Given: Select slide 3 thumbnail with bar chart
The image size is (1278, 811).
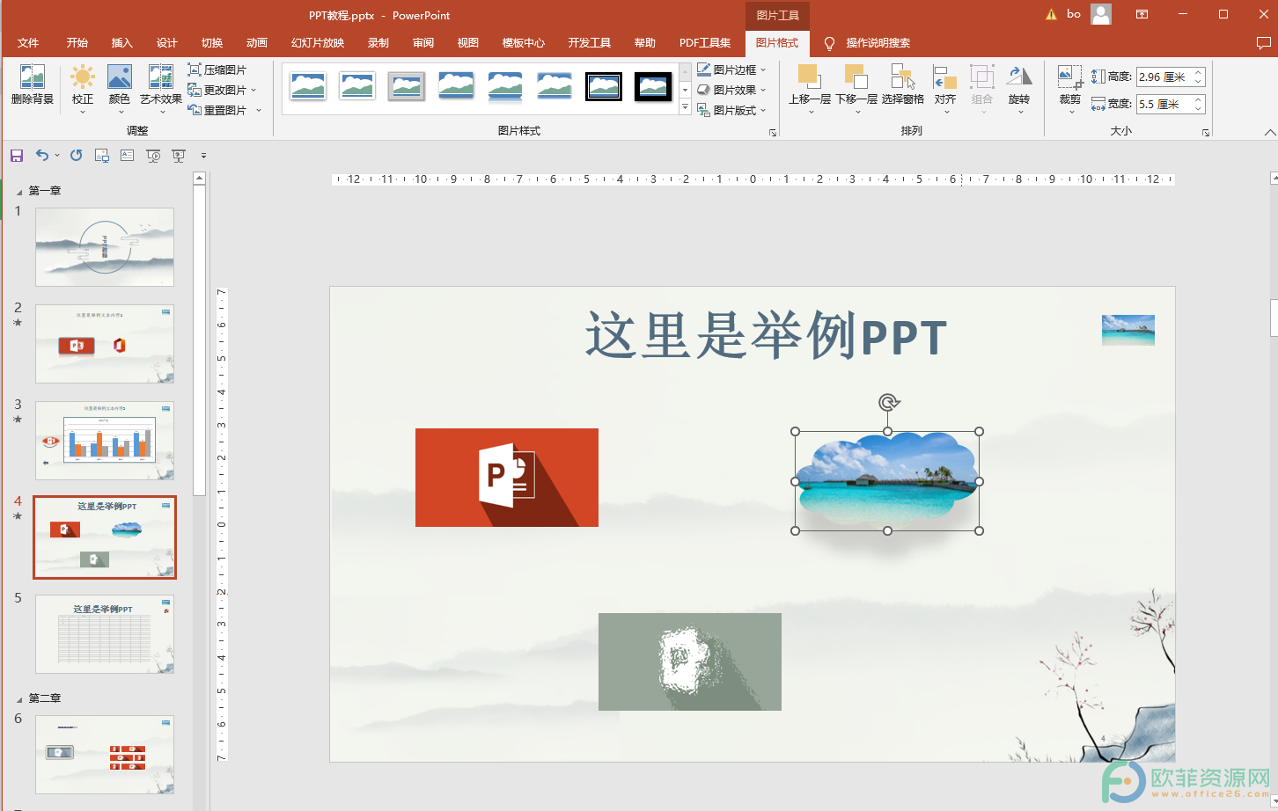Looking at the screenshot, I should click(105, 441).
